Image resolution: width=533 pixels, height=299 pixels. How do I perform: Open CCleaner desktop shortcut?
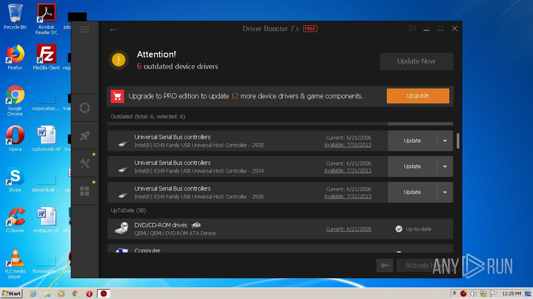pyautogui.click(x=15, y=220)
